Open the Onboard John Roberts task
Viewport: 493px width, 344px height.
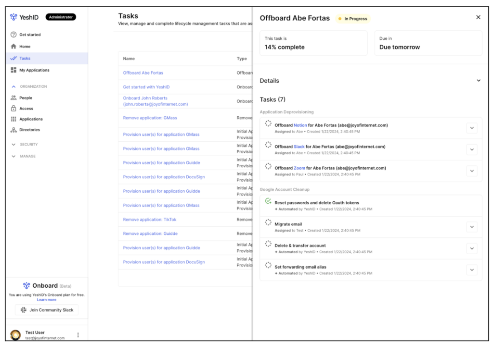(x=156, y=101)
